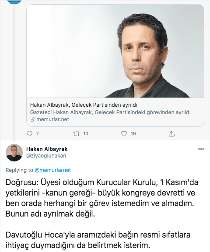
Task: Click the reply speech bubble icon
Action: coord(29,134)
